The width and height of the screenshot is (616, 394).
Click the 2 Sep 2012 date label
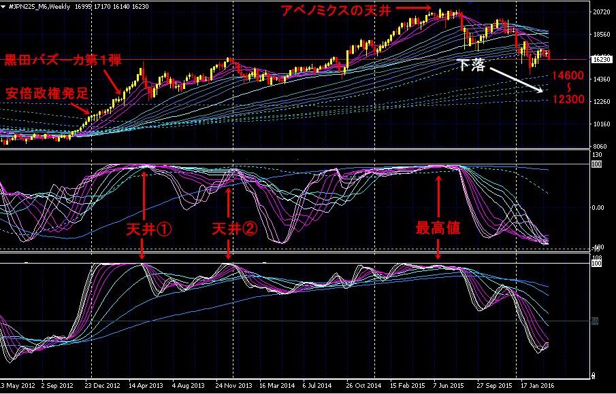57,385
